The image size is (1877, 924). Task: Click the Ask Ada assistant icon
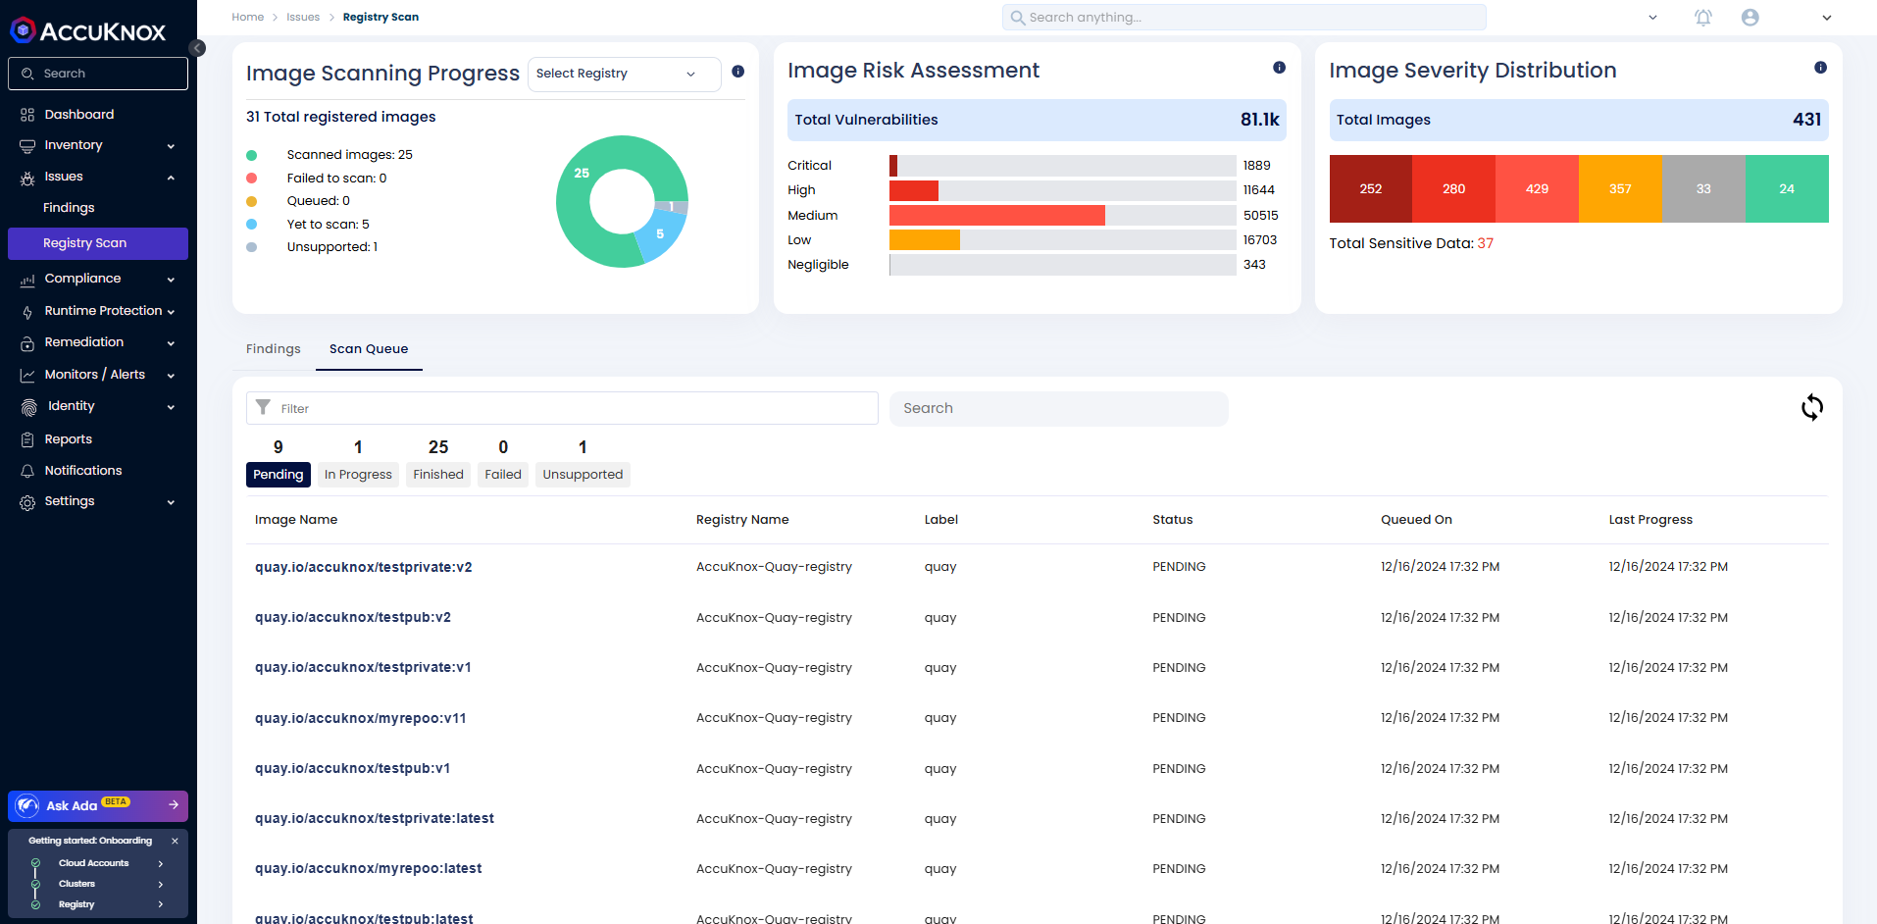click(x=27, y=805)
